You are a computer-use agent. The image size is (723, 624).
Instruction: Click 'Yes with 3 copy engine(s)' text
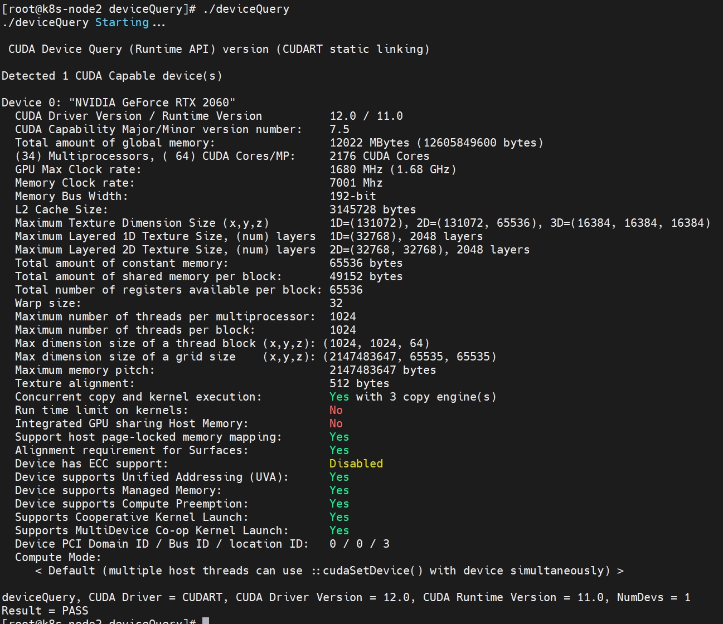click(x=413, y=397)
